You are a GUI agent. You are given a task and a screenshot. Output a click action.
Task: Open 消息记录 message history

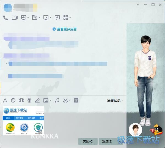[114, 100]
